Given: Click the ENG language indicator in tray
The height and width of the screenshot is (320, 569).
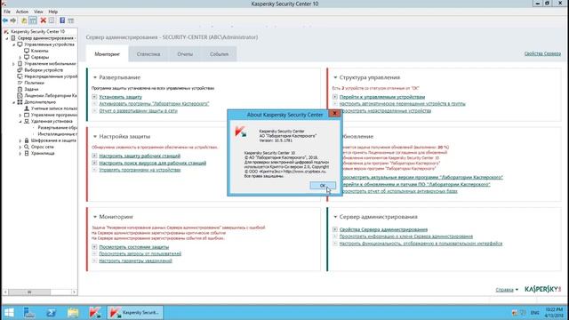Looking at the screenshot, I should pyautogui.click(x=534, y=312).
